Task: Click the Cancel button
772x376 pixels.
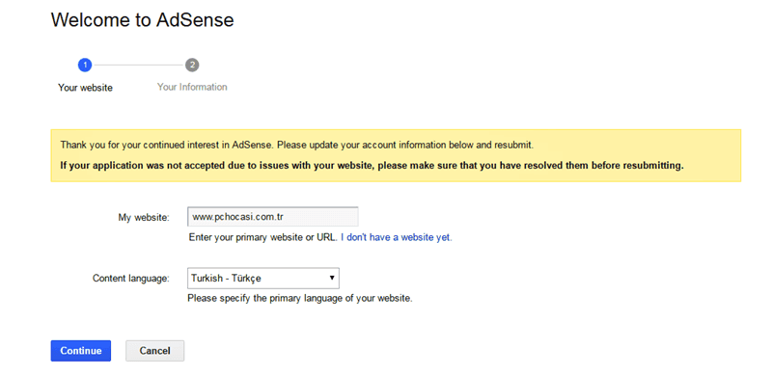Action: click(154, 351)
